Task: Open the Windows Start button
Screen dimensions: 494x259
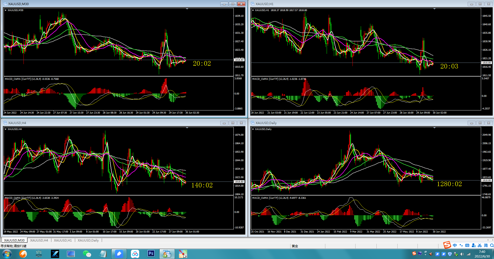Action: point(7,254)
